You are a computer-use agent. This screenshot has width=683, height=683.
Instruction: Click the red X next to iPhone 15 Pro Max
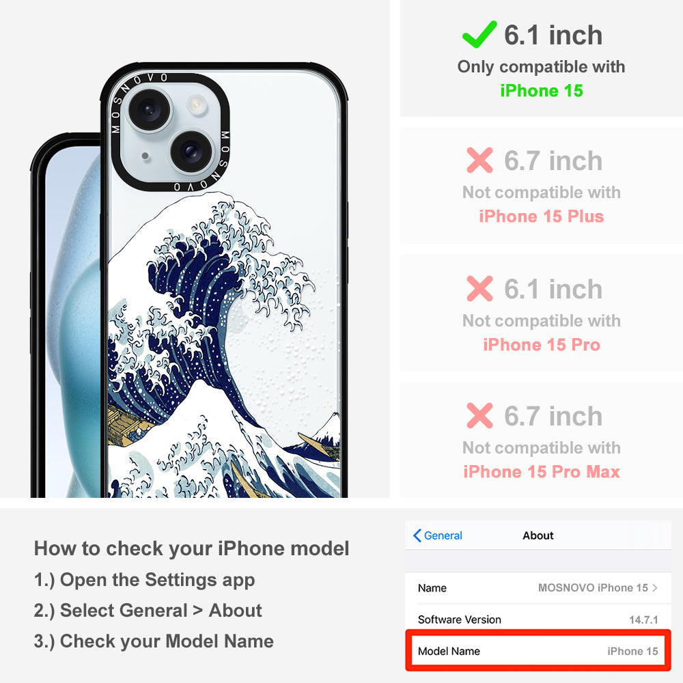coord(479,415)
